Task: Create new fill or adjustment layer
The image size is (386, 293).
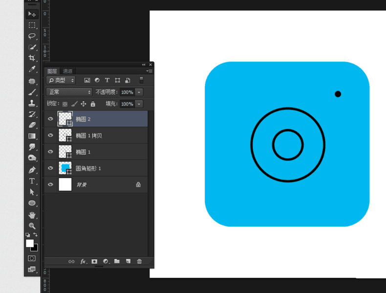Action: [x=106, y=262]
